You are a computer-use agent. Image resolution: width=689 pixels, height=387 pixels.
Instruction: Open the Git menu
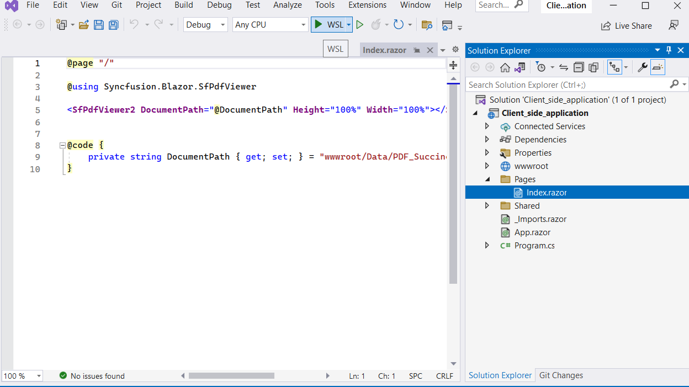coord(116,6)
